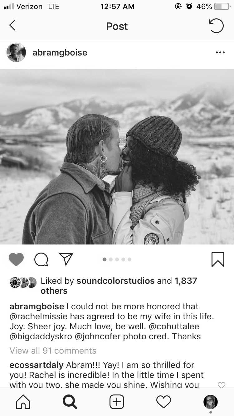Toggle the heart like on the post
This screenshot has width=234, height=416.
tap(16, 259)
